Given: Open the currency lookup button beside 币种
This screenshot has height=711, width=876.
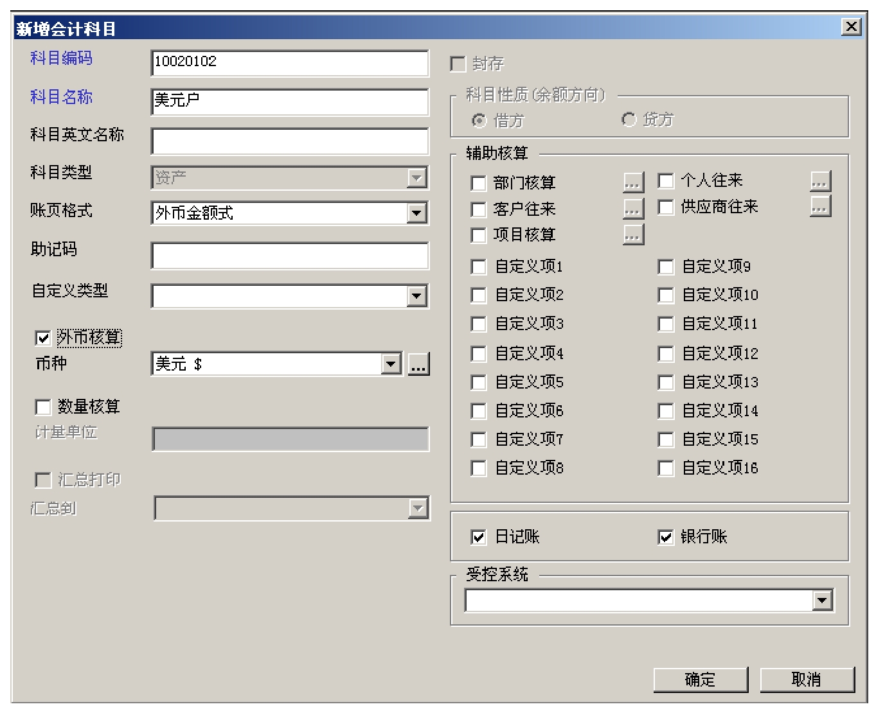Looking at the screenshot, I should pos(418,364).
